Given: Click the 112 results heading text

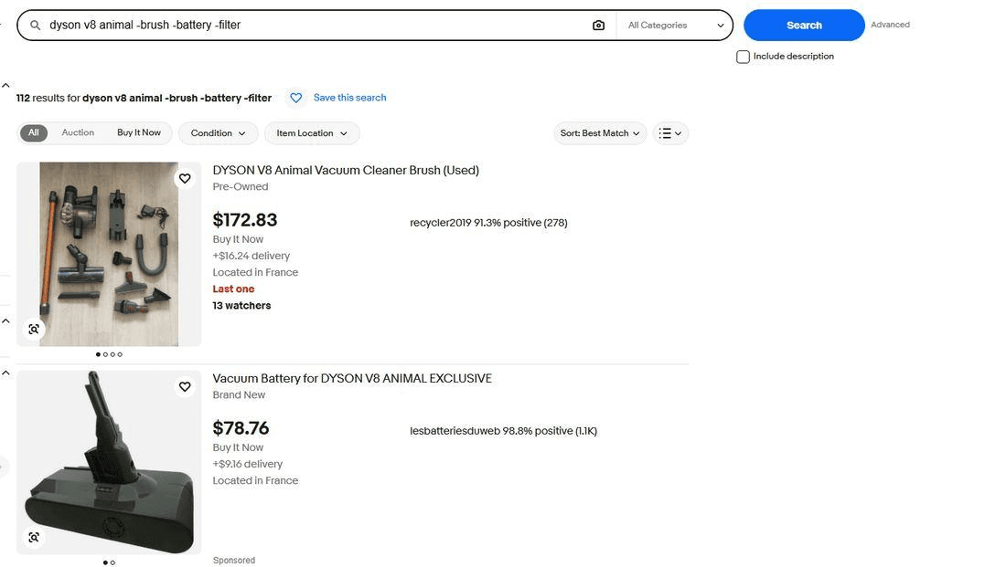Looking at the screenshot, I should (144, 98).
